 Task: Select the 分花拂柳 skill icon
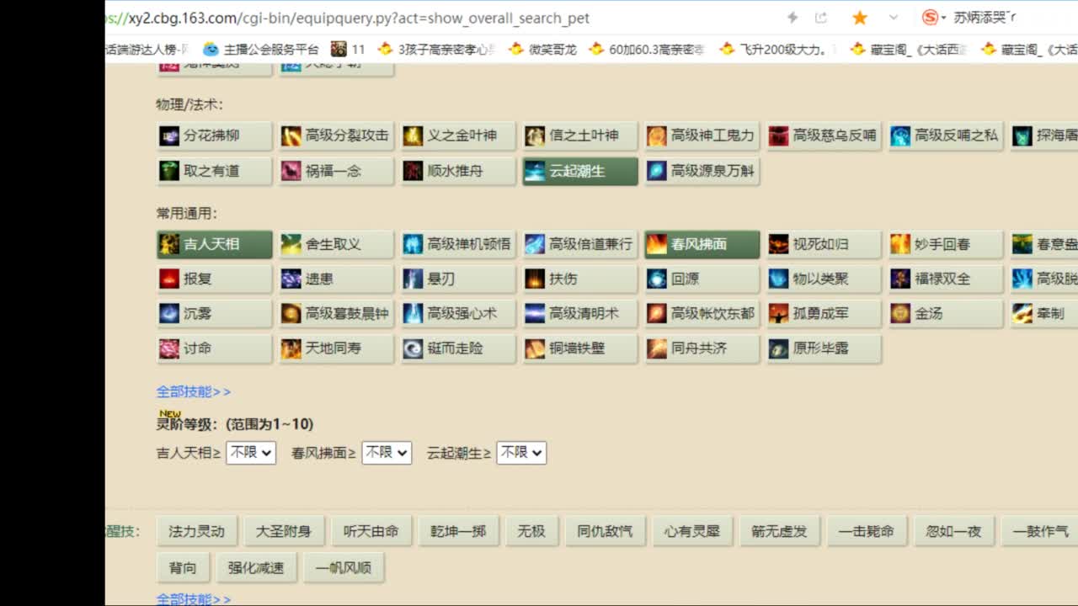170,136
